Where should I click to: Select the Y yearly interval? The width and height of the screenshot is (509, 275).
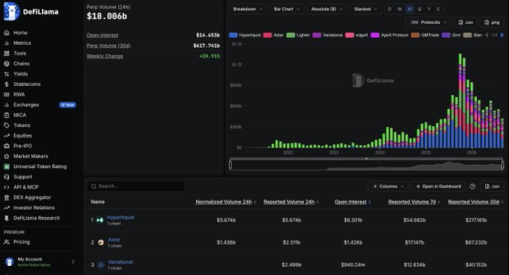[429, 9]
